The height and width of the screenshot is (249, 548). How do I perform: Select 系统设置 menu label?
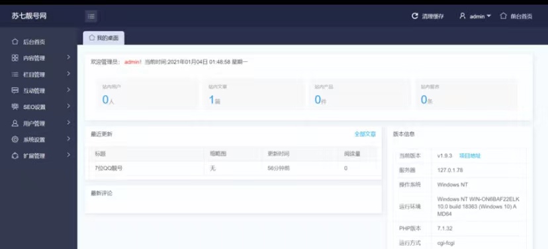34,140
